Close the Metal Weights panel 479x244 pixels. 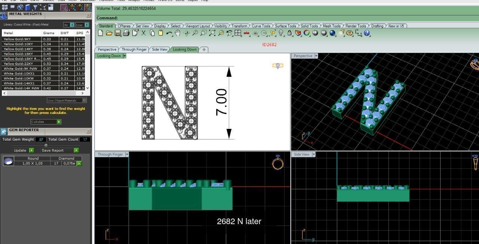(x=88, y=15)
